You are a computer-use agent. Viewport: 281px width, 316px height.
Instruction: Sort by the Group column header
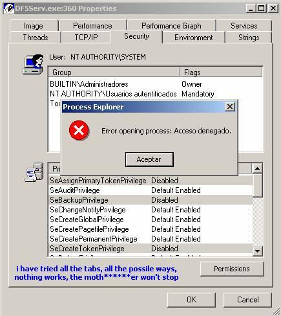click(x=114, y=73)
